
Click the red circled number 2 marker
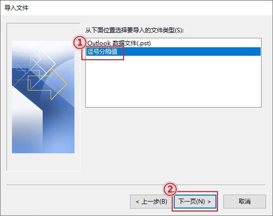(x=170, y=189)
